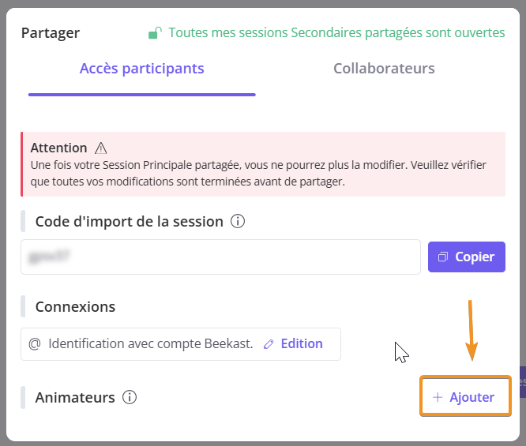This screenshot has height=446, width=526.
Task: Click the green open padlock icon
Action: coord(155,32)
